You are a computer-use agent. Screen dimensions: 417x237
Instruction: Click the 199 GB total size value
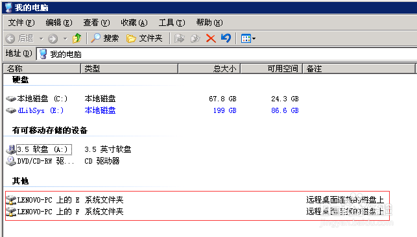point(225,110)
